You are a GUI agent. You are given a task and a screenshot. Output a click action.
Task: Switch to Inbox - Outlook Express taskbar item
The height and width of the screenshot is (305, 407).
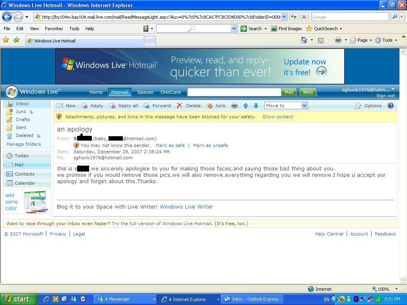pyautogui.click(x=252, y=299)
